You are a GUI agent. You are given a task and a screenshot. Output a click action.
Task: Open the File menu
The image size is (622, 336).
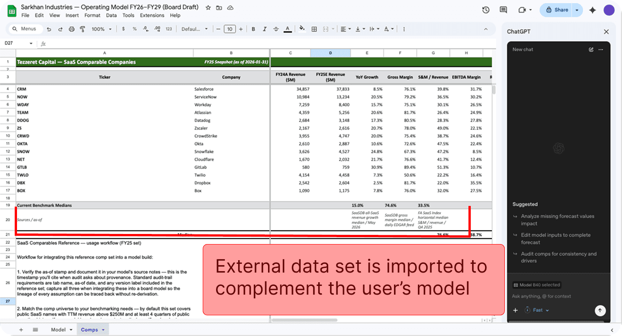click(x=25, y=15)
